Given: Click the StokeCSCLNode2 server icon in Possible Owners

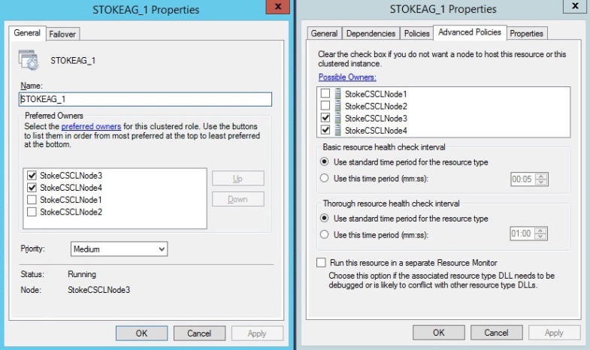Looking at the screenshot, I should (x=337, y=106).
